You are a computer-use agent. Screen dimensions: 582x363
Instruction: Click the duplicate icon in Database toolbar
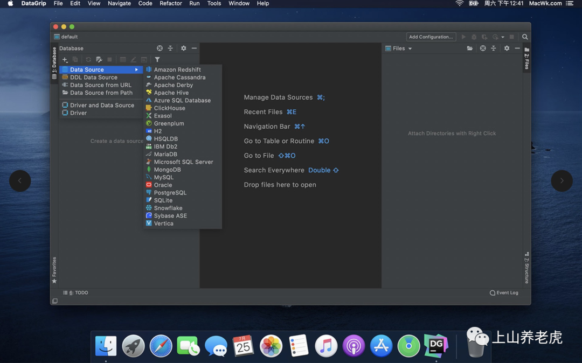tap(75, 59)
